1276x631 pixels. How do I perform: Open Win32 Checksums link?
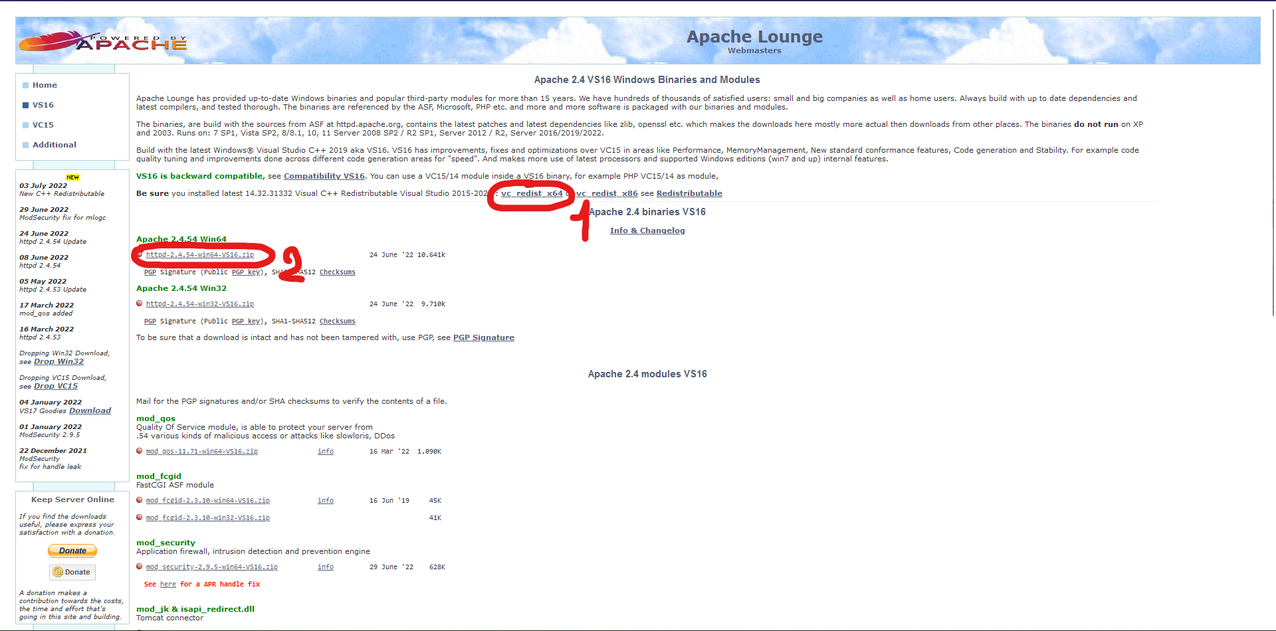click(338, 321)
